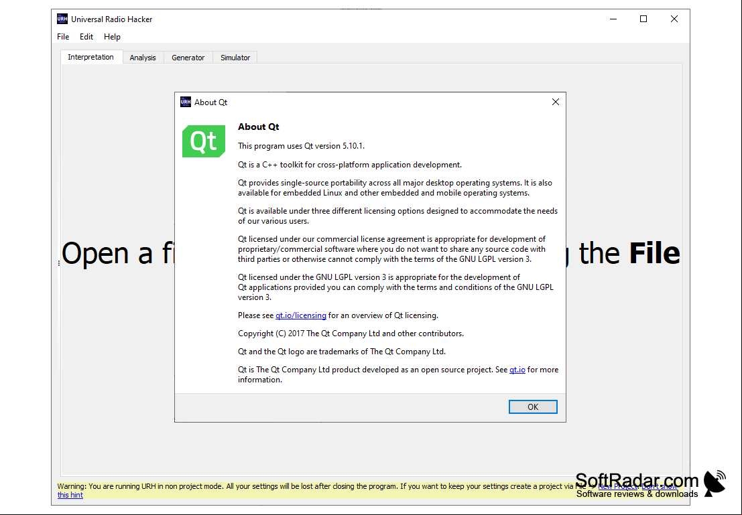Click 'Qt is a C++ toolkit' sentence

point(350,165)
